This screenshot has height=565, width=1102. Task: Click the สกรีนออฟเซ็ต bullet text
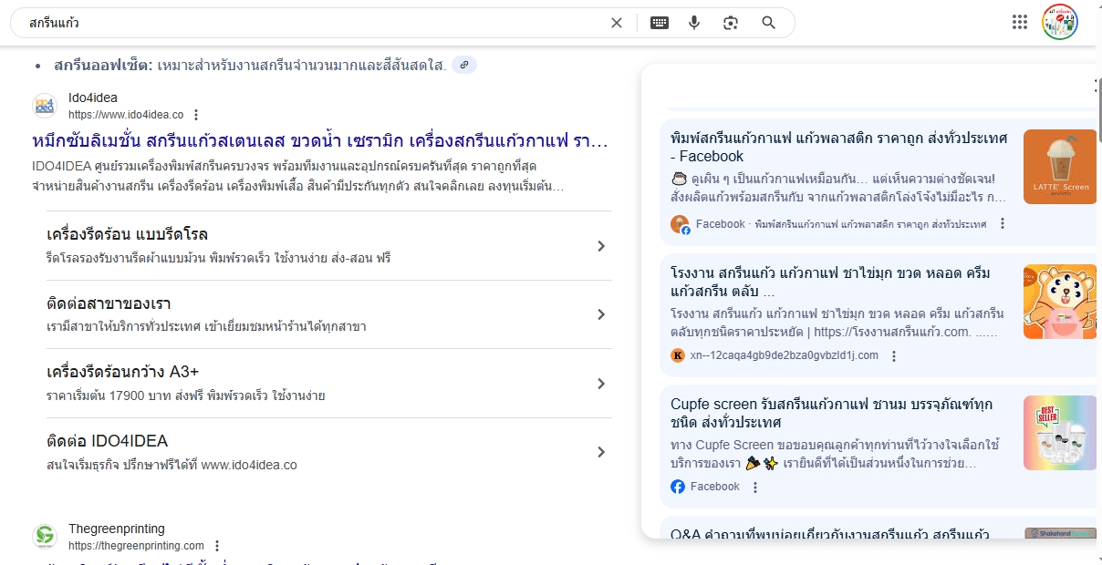(250, 66)
